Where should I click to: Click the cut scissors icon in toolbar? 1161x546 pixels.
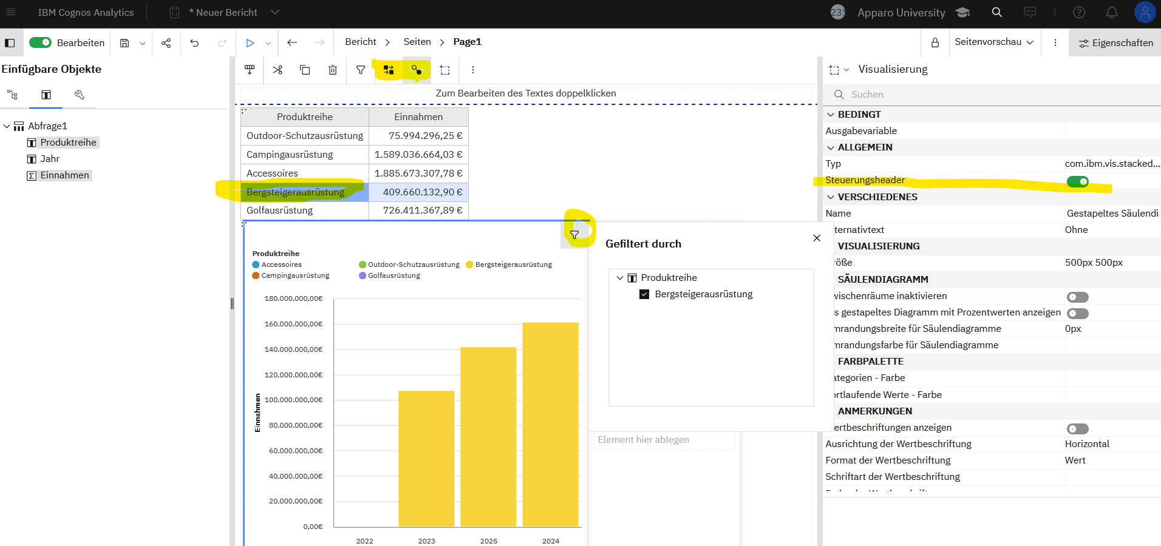tap(277, 70)
